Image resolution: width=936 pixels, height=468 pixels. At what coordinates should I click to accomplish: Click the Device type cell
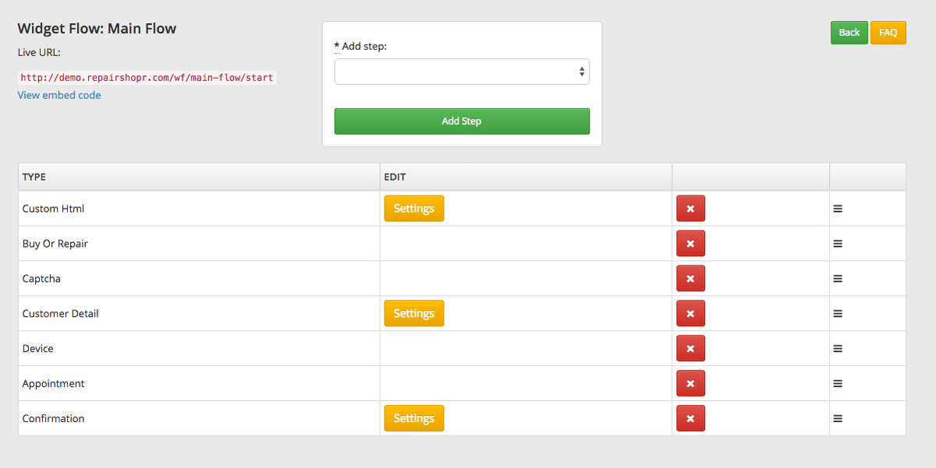coord(199,349)
